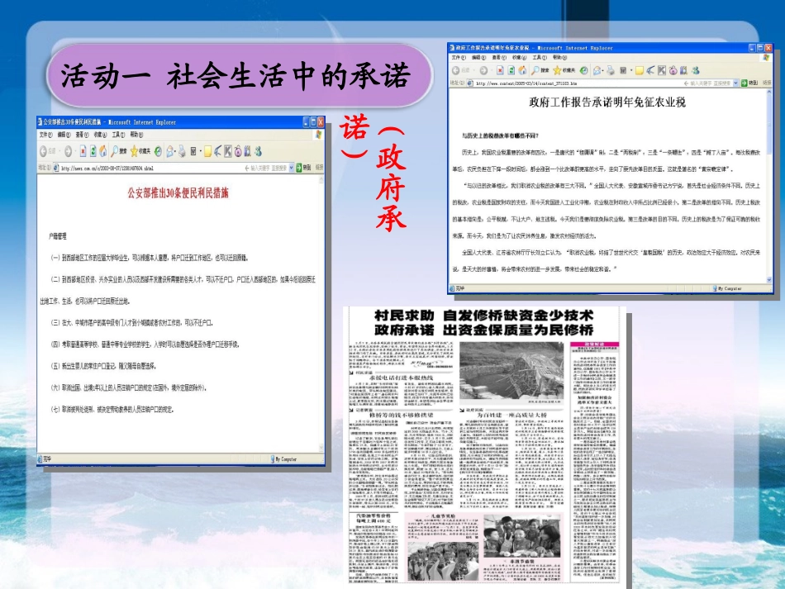Click the Mail icon in 政府工作报告 IE window

[597, 71]
